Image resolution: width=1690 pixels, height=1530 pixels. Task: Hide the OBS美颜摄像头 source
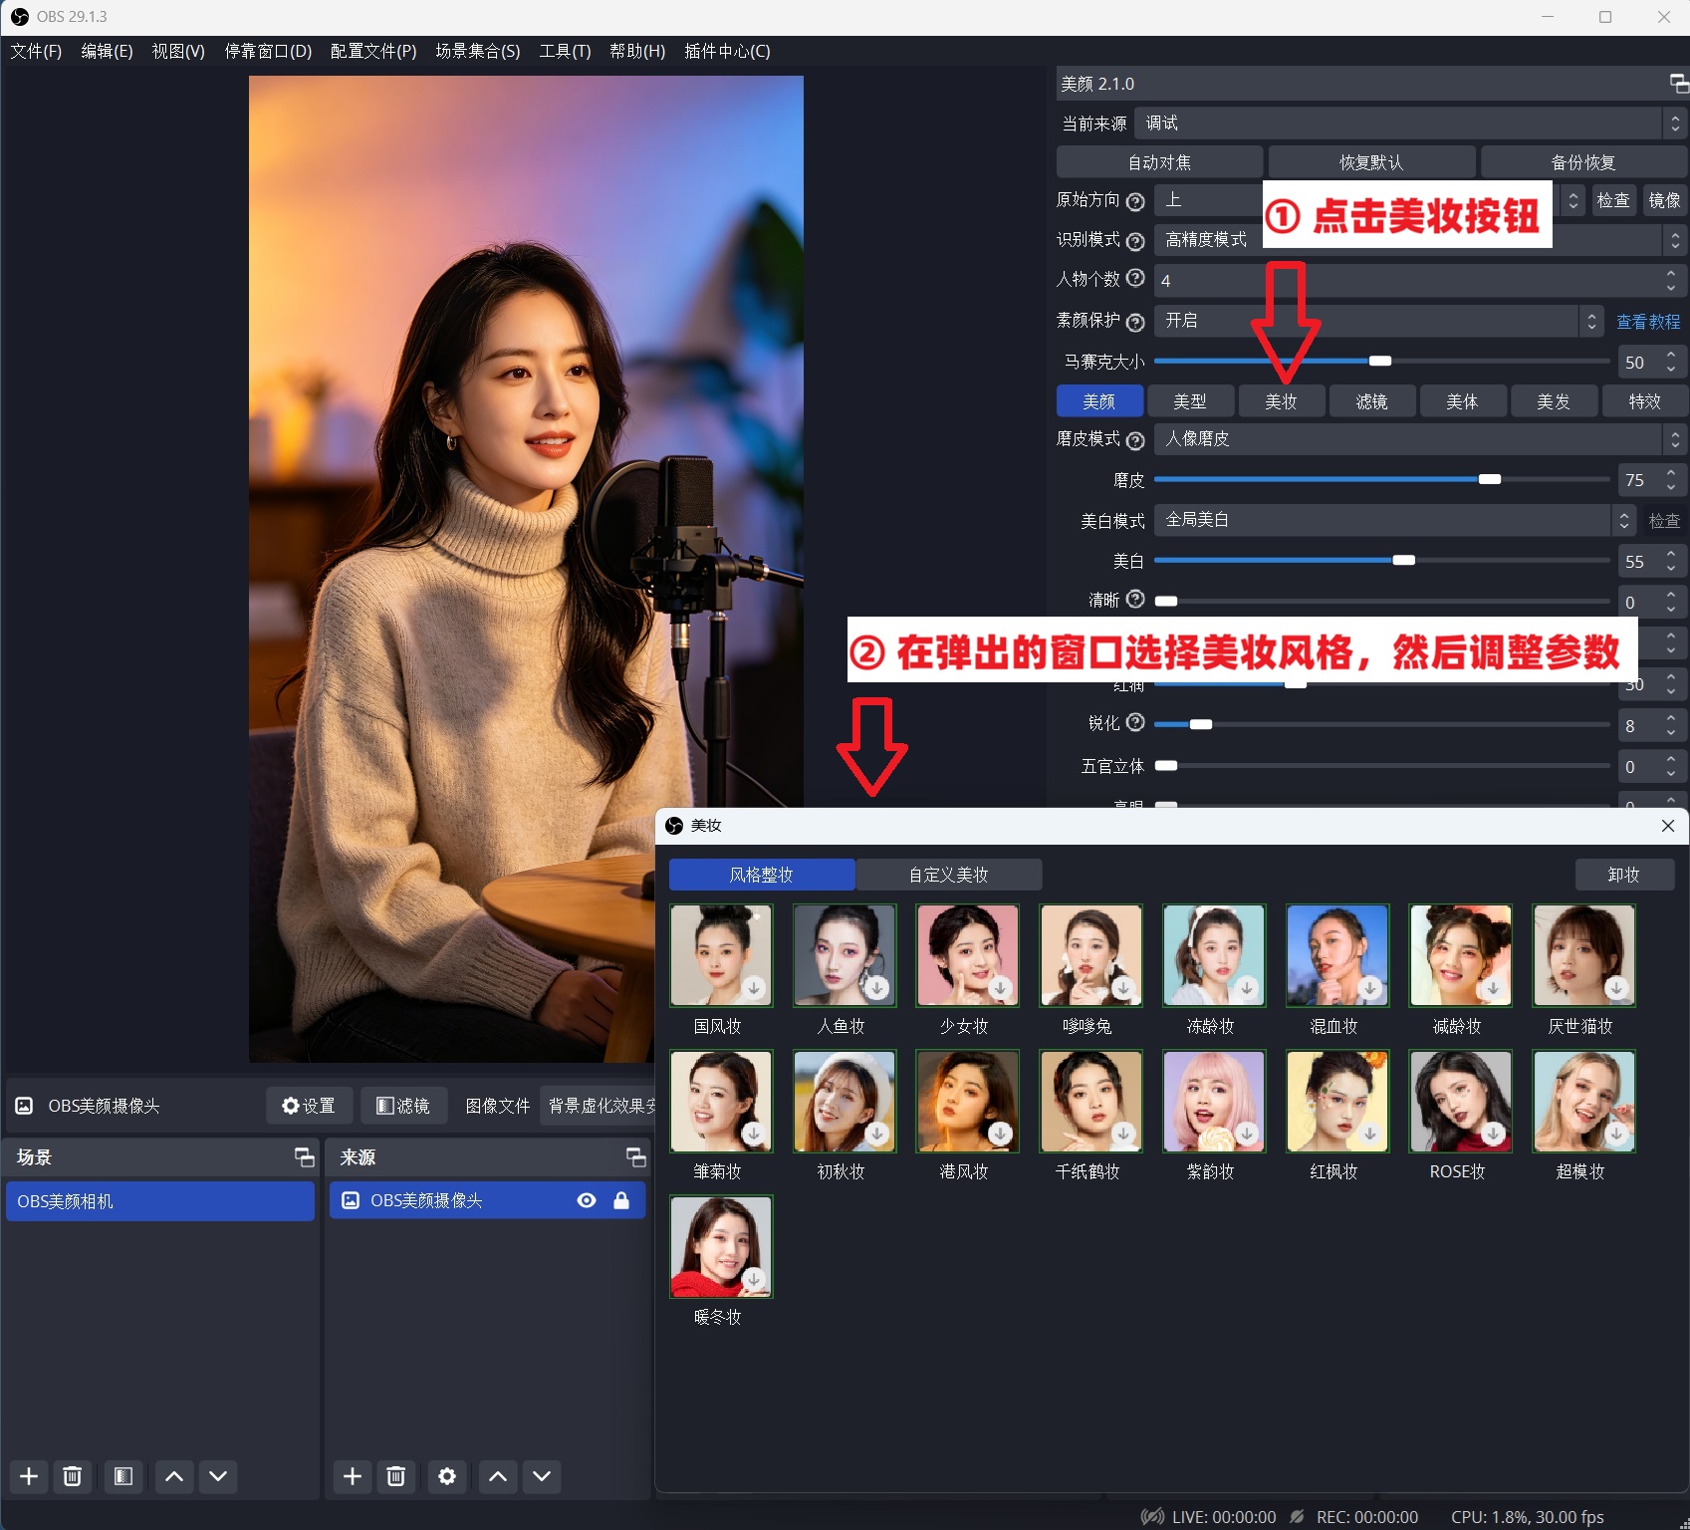coord(586,1200)
